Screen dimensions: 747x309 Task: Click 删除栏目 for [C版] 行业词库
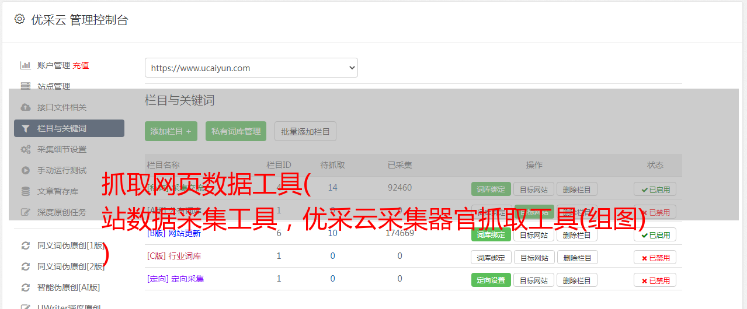click(576, 257)
